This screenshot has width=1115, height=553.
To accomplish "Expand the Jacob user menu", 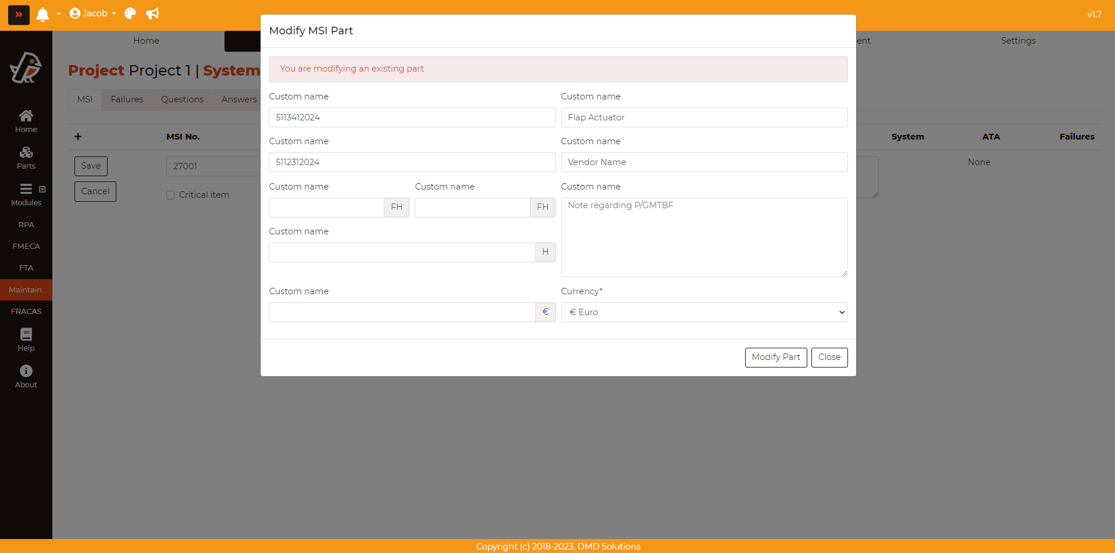I will click(93, 13).
